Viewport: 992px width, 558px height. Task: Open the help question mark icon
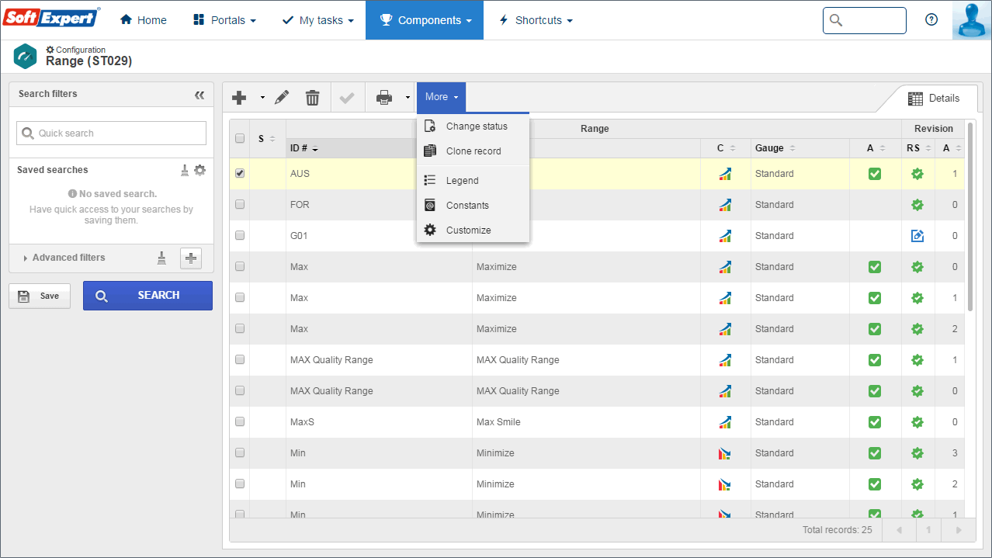coord(931,20)
